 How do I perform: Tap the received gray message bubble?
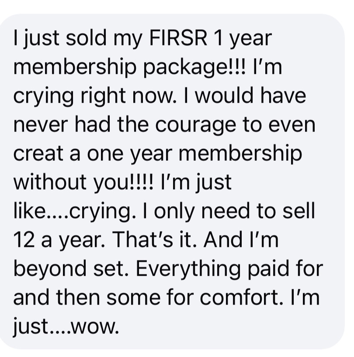[172, 181]
